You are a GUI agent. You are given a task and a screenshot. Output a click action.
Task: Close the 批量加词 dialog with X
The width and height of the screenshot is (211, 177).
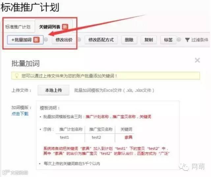pyautogui.click(x=197, y=60)
